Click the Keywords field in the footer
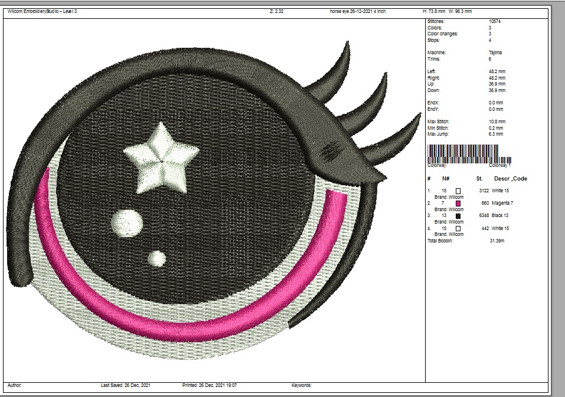 (302, 385)
